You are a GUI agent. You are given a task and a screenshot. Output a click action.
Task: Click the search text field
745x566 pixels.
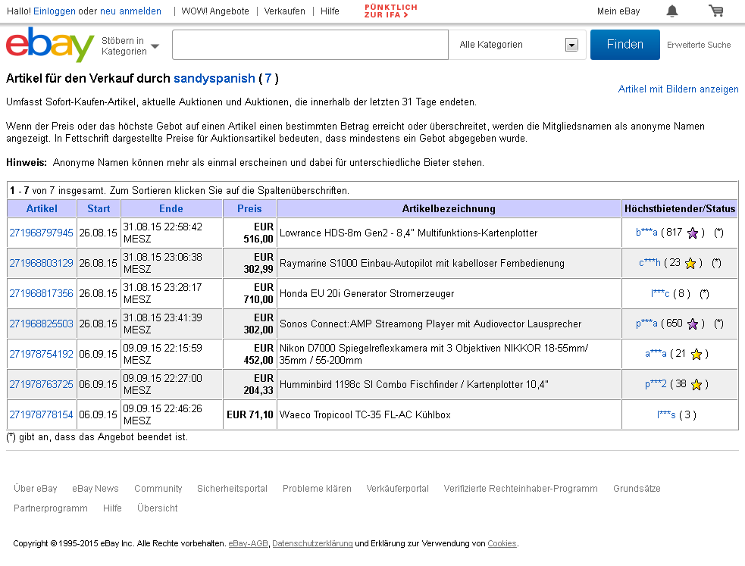[310, 45]
